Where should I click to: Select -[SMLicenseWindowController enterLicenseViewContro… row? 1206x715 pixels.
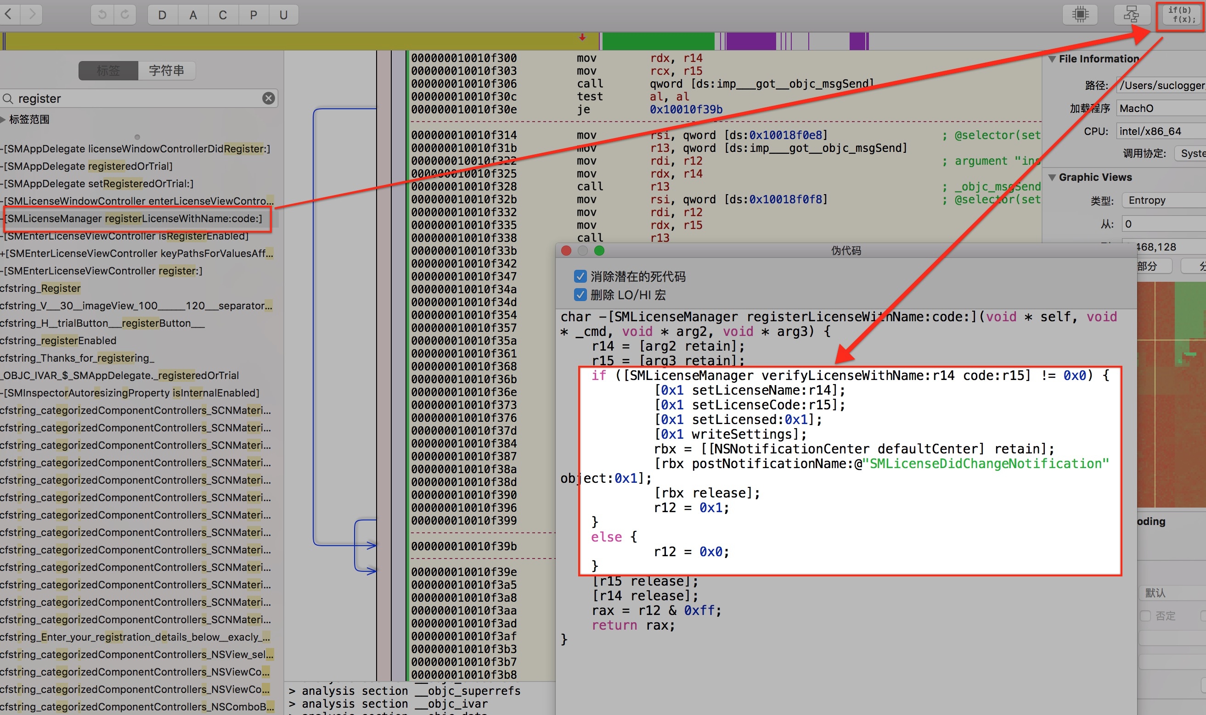click(137, 201)
